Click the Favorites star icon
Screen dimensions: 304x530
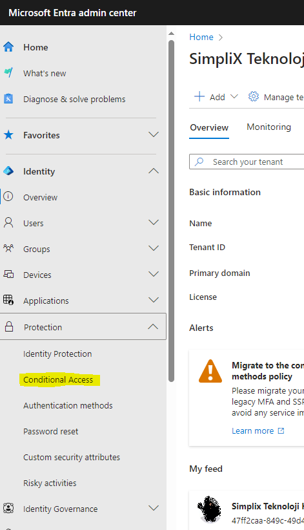[8, 135]
